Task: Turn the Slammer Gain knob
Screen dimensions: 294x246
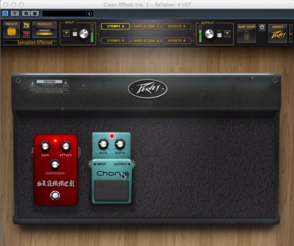Action: (x=45, y=146)
